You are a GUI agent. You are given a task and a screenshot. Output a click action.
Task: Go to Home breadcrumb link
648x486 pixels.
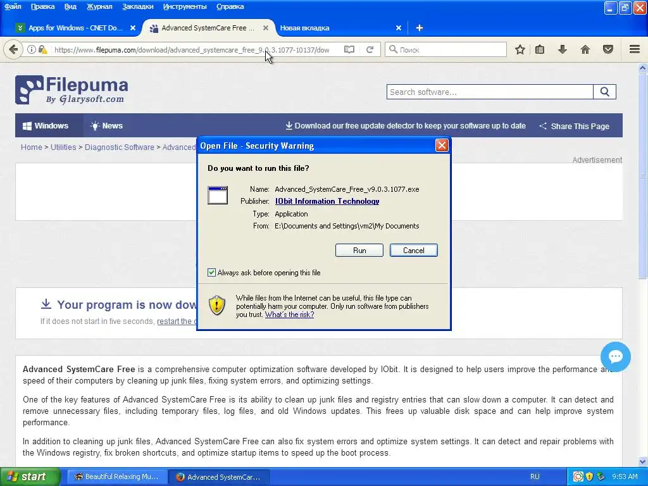tap(32, 147)
